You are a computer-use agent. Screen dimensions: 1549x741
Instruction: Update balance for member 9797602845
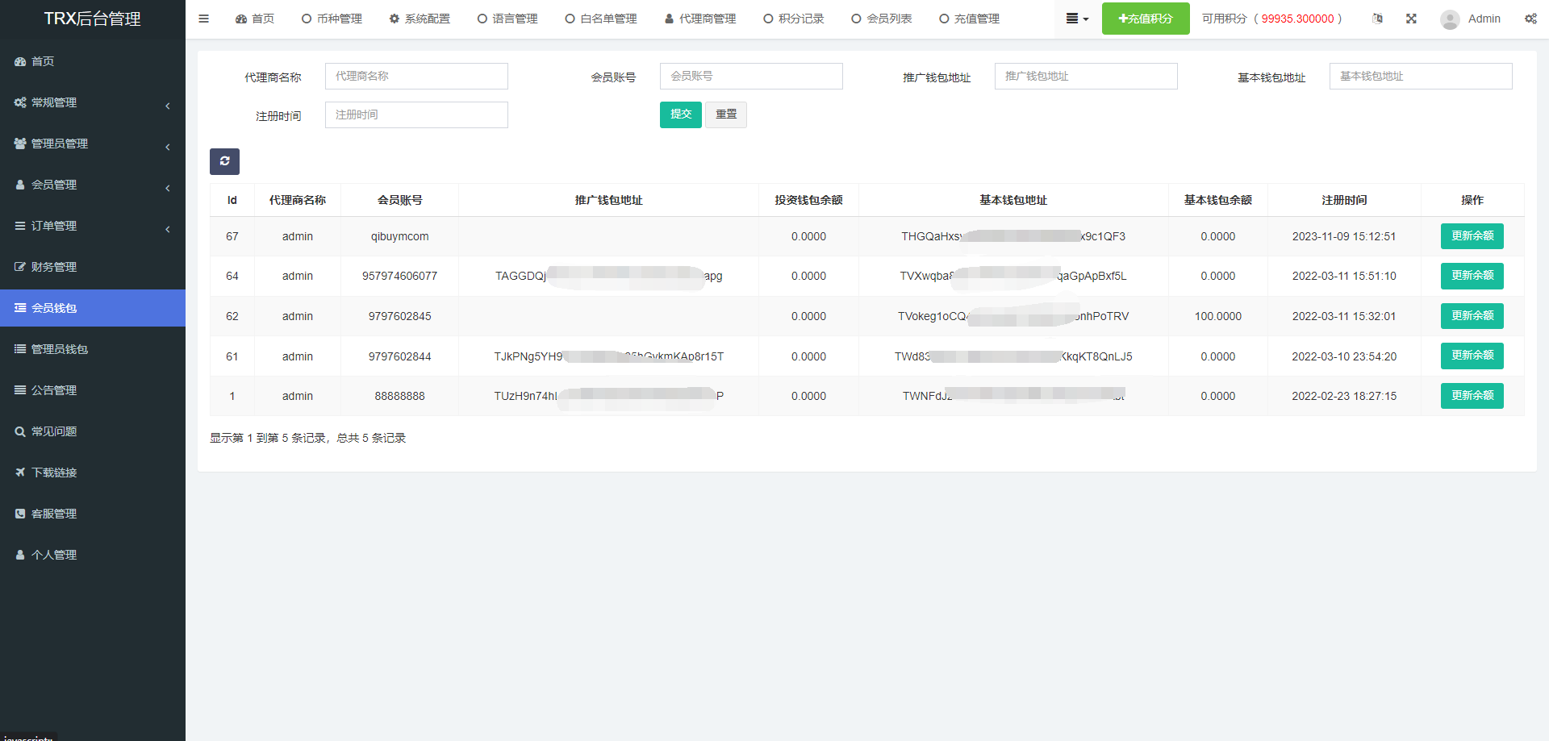[1472, 316]
